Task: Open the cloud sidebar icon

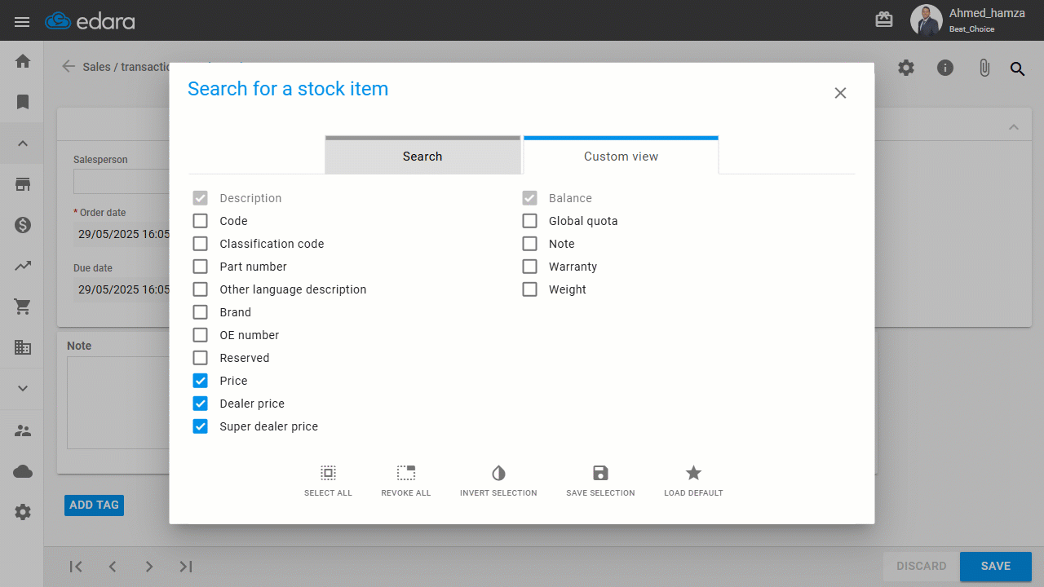Action: (23, 471)
